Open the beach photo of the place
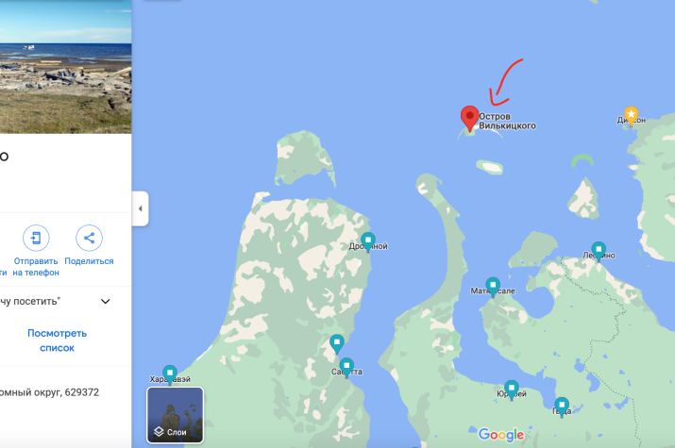 [66, 67]
